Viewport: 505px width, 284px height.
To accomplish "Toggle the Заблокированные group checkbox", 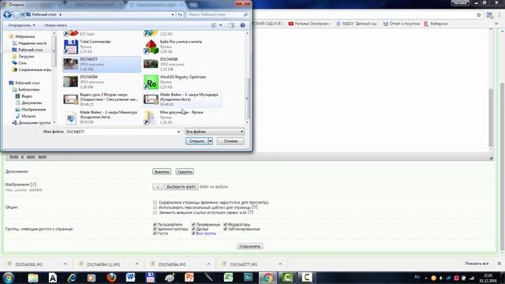I will pyautogui.click(x=226, y=229).
